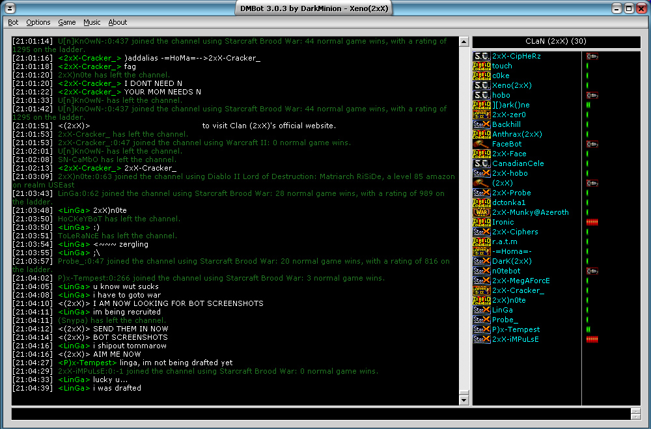Open the About menu
This screenshot has height=429, width=651.
pos(117,22)
